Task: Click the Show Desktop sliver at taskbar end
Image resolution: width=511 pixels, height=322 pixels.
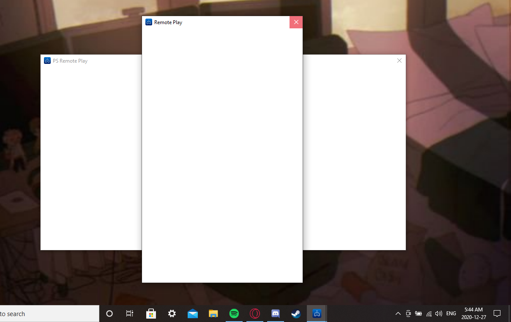Action: (510, 314)
